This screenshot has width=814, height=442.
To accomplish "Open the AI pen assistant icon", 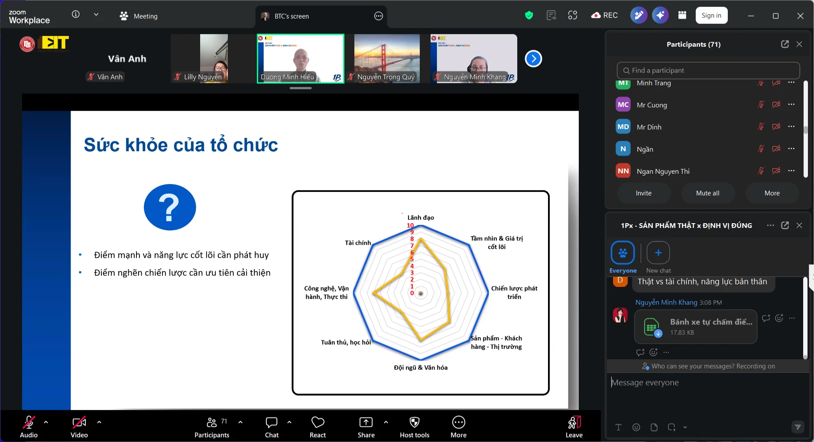I will (639, 16).
